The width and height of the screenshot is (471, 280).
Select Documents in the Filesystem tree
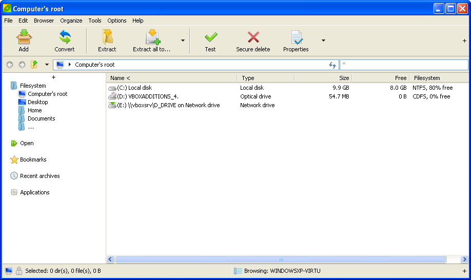tap(42, 118)
